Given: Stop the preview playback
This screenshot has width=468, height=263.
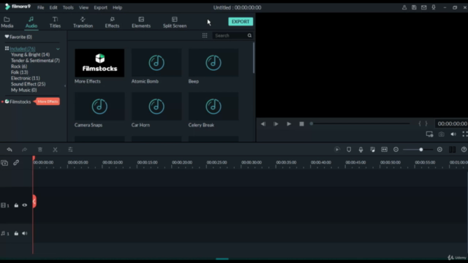Looking at the screenshot, I should pos(301,123).
